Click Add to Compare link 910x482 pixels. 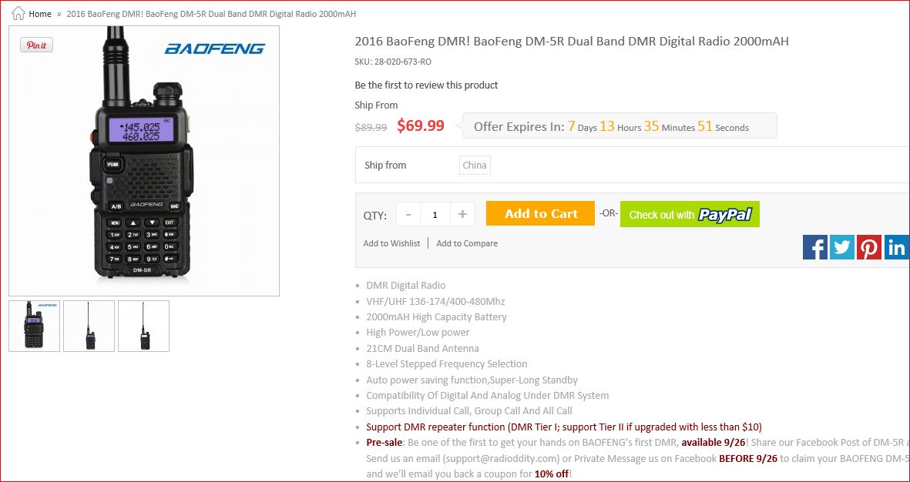click(467, 243)
